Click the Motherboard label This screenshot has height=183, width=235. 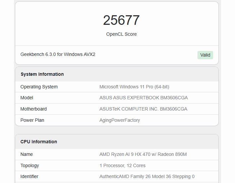point(34,109)
